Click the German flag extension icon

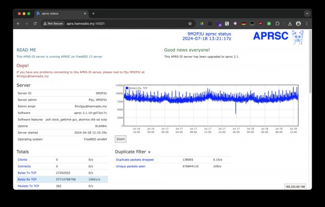[244, 24]
